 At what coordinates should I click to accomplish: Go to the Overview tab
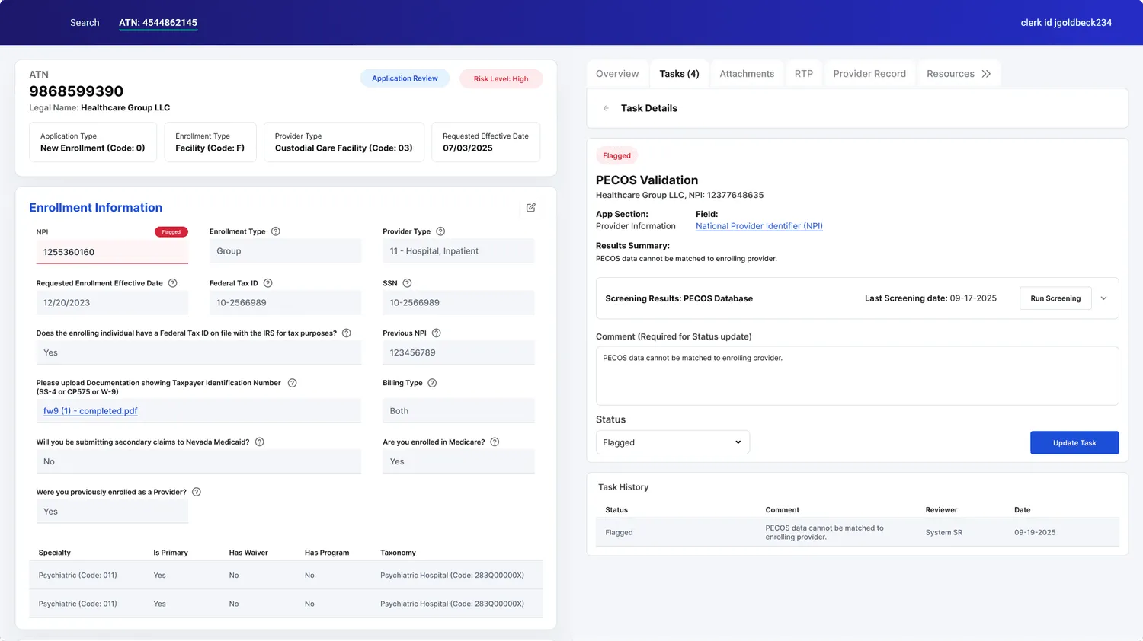(x=617, y=74)
